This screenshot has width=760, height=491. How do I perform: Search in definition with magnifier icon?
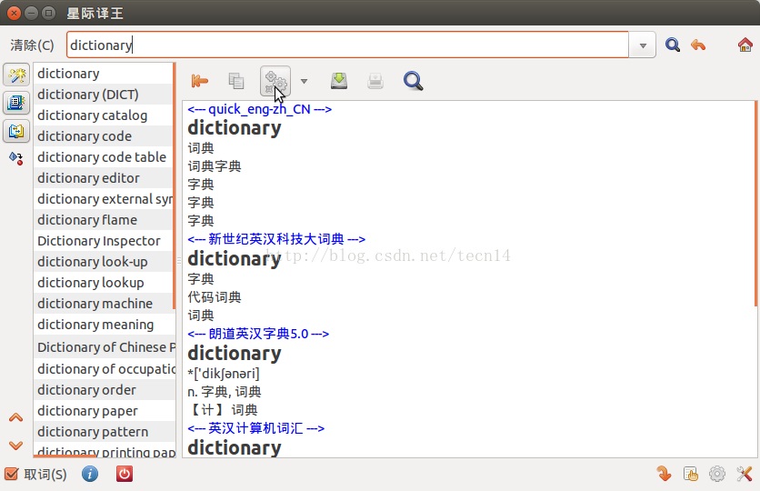point(413,81)
